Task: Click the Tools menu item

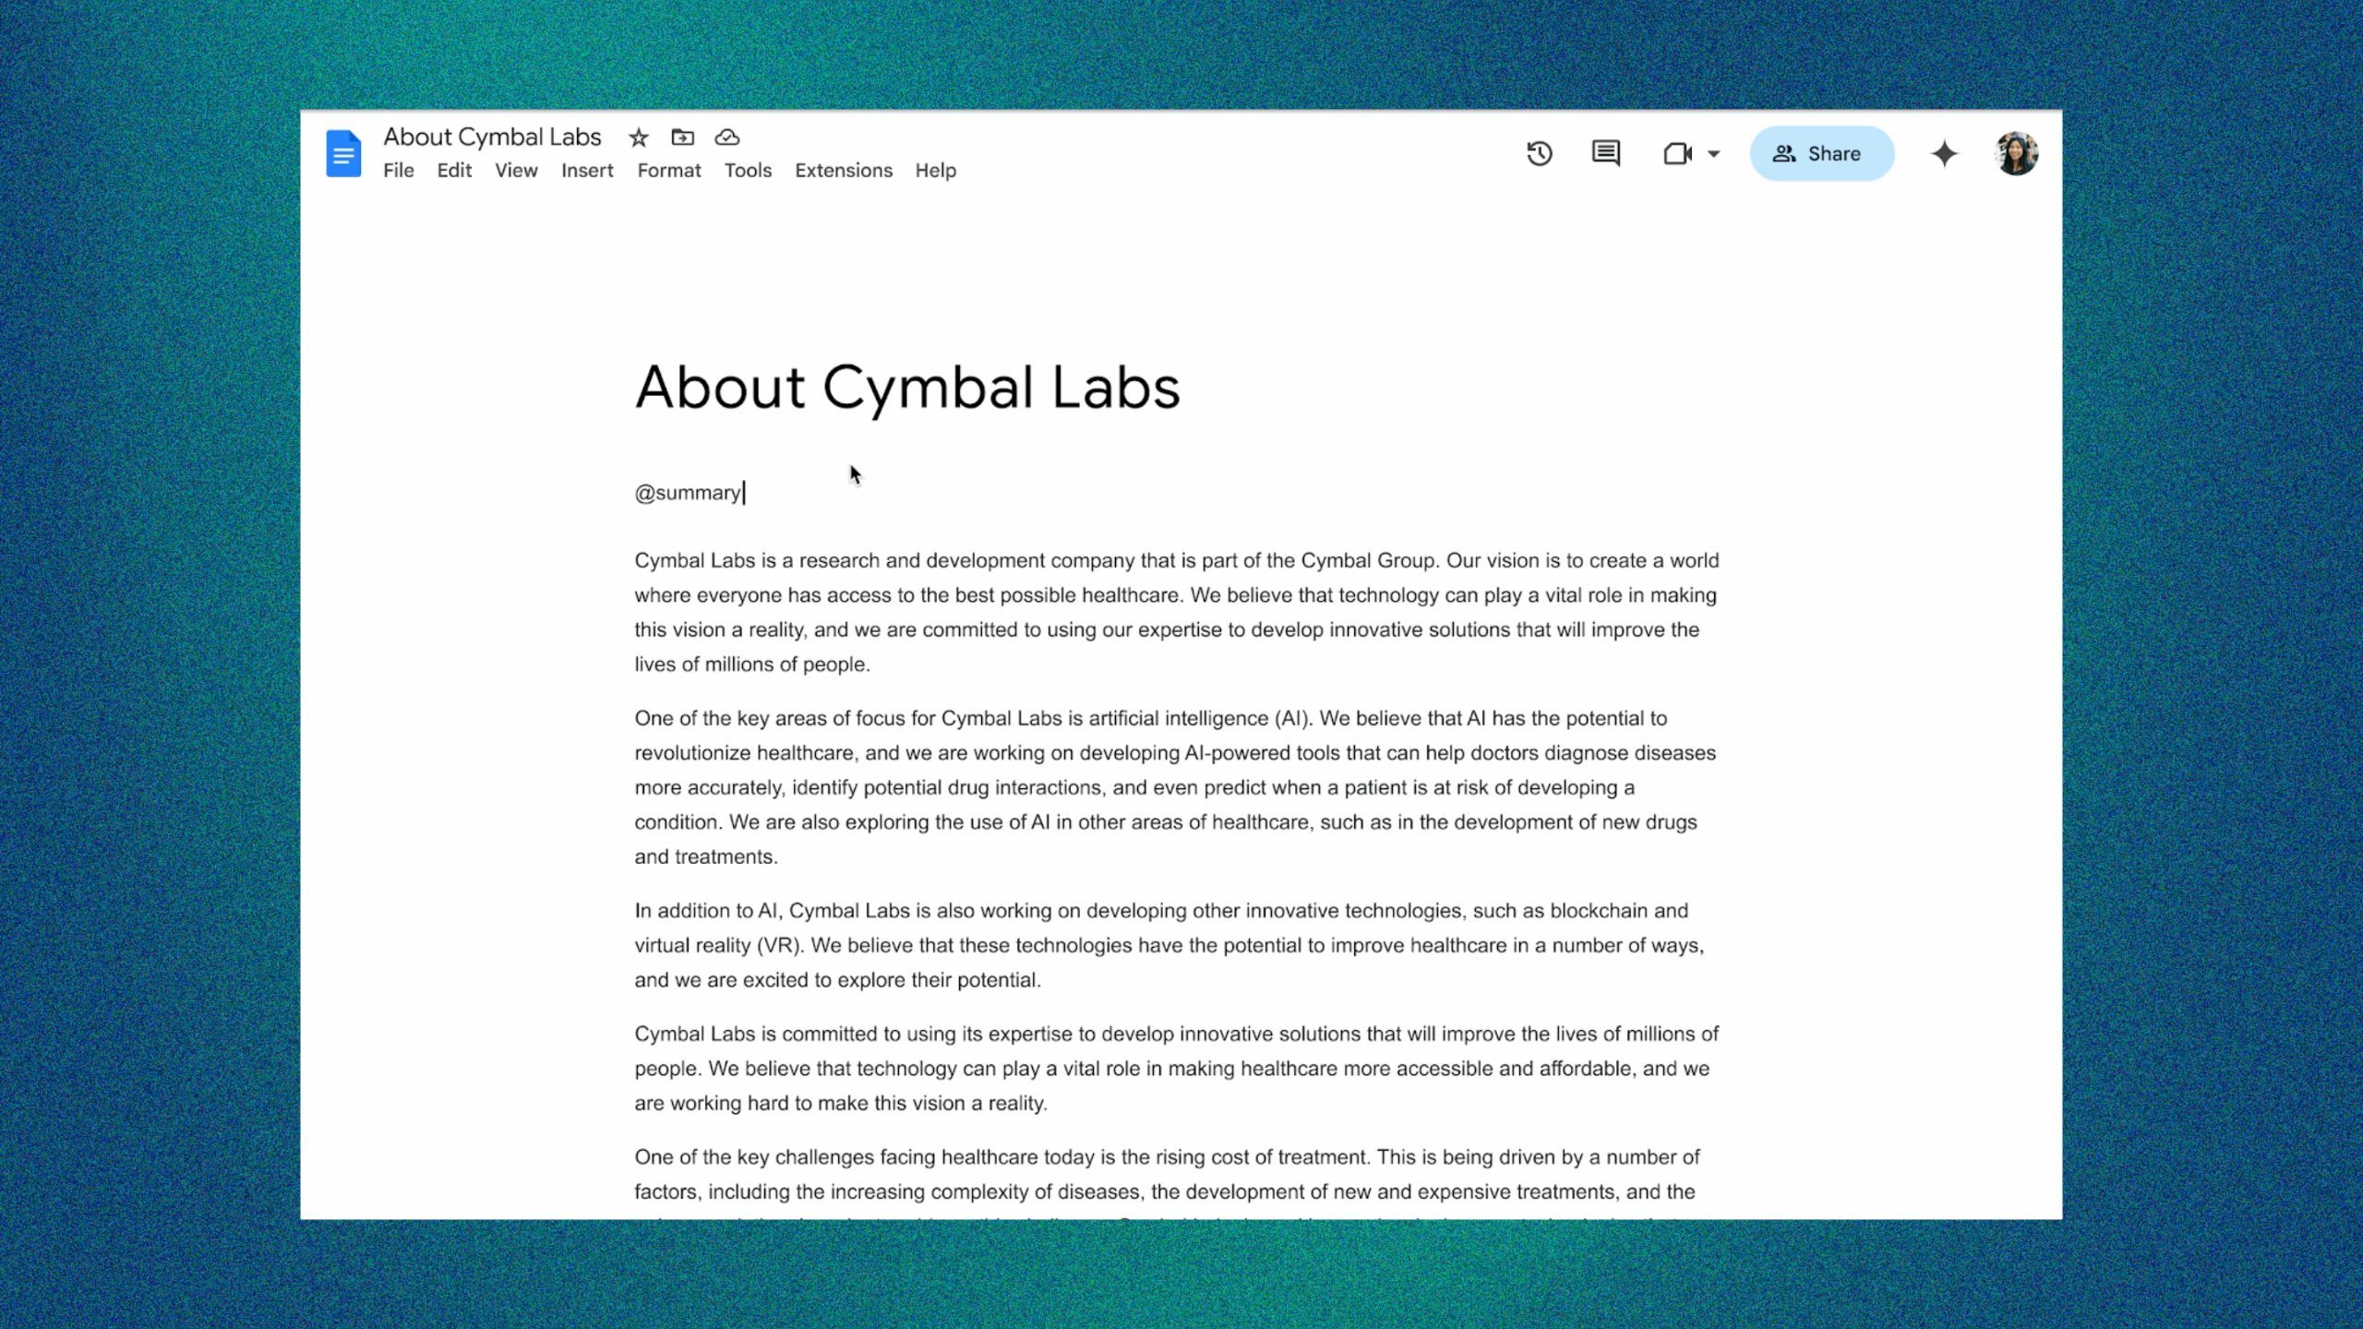Action: (x=749, y=171)
